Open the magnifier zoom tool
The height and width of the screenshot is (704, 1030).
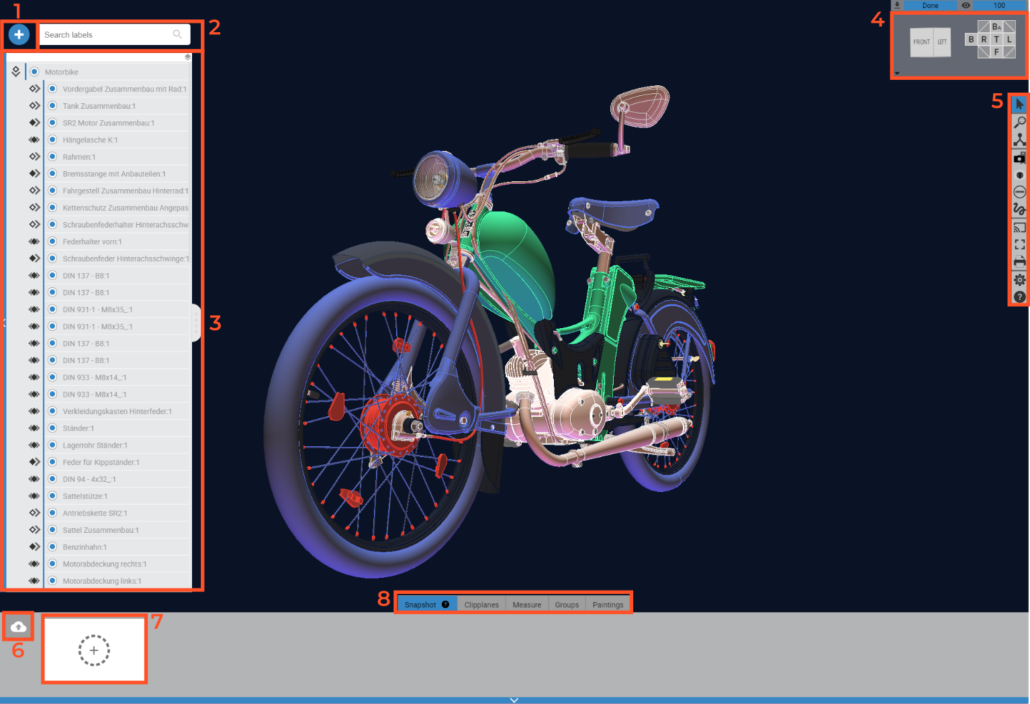pos(1019,122)
